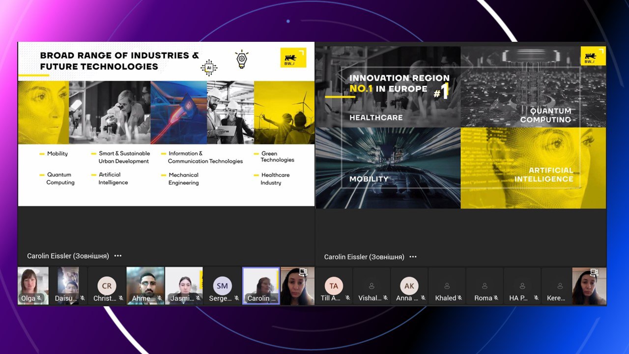629x354 pixels.
Task: Click the muted mic icon next to HA P…
Action: point(536,298)
